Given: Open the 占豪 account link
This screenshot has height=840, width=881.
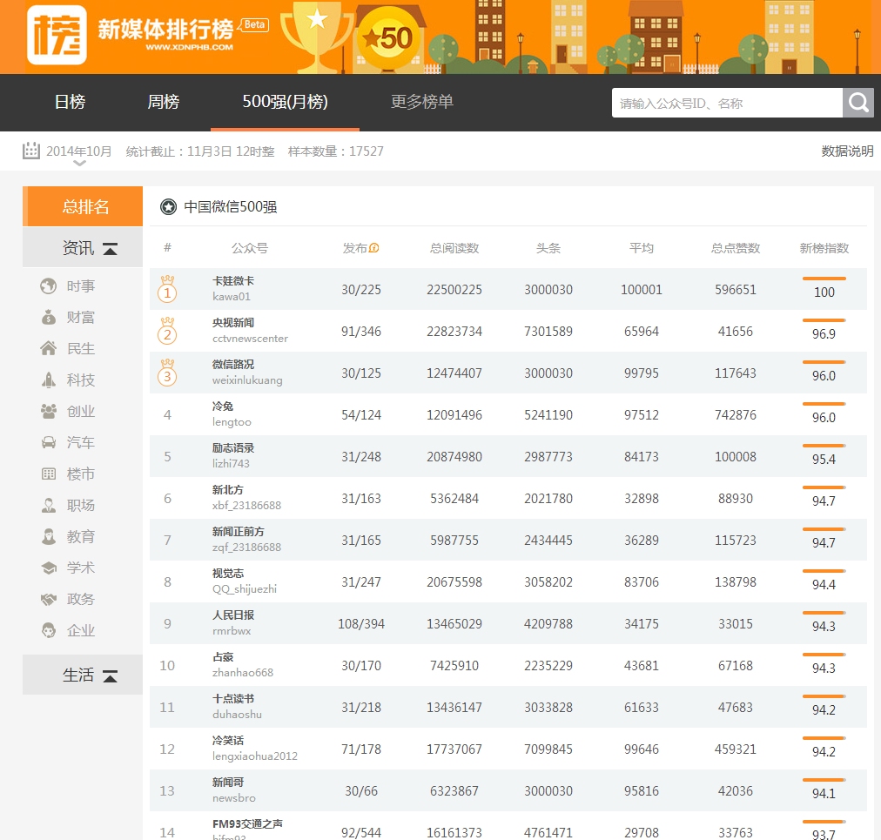Looking at the screenshot, I should click(x=223, y=657).
